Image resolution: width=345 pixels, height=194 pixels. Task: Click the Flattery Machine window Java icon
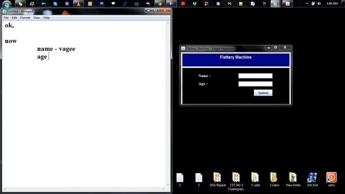tap(183, 48)
